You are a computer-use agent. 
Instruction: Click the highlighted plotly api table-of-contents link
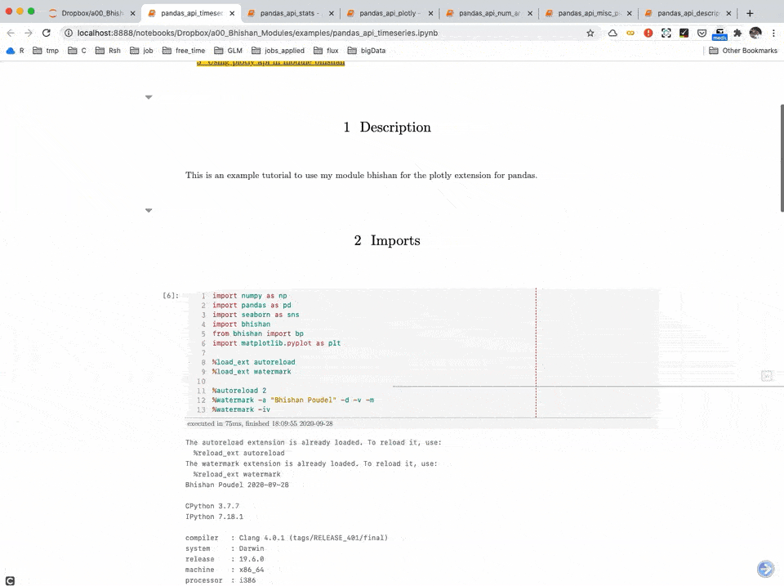point(270,62)
